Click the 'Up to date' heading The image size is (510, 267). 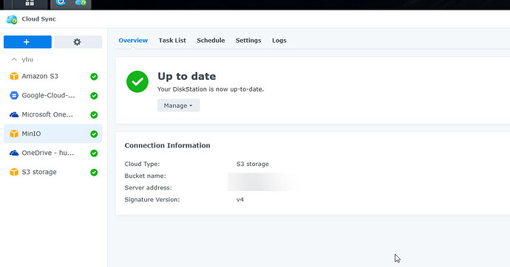coord(187,76)
